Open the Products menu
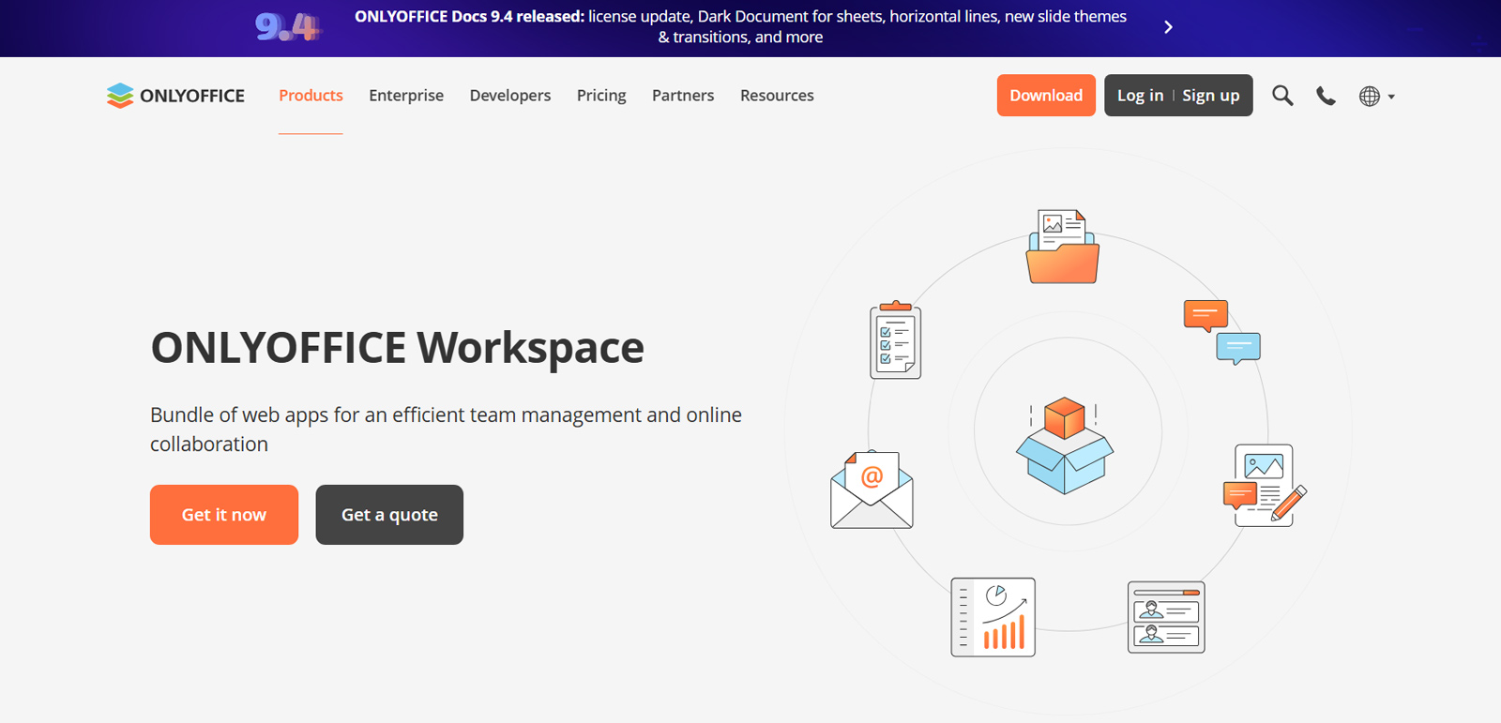This screenshot has width=1501, height=723. (x=311, y=96)
